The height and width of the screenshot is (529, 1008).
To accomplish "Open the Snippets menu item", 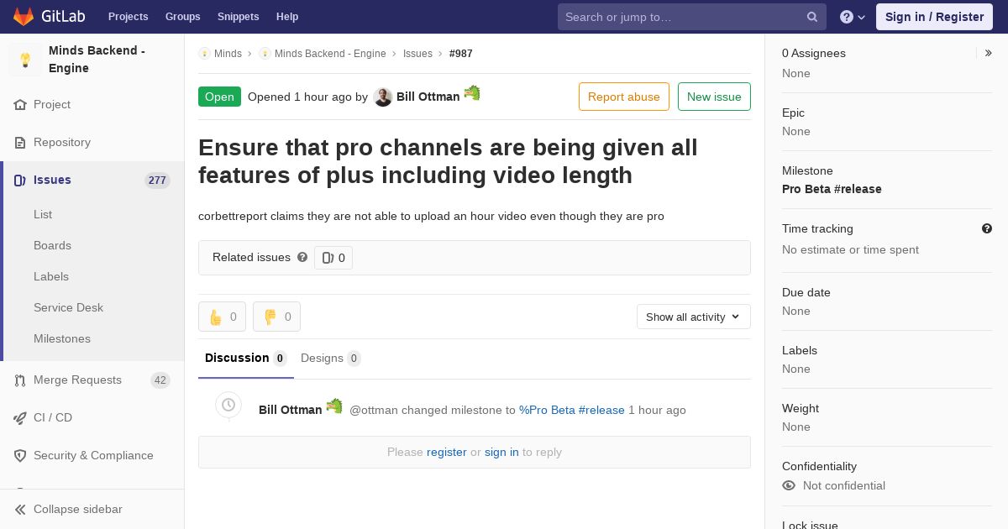I will (x=239, y=17).
